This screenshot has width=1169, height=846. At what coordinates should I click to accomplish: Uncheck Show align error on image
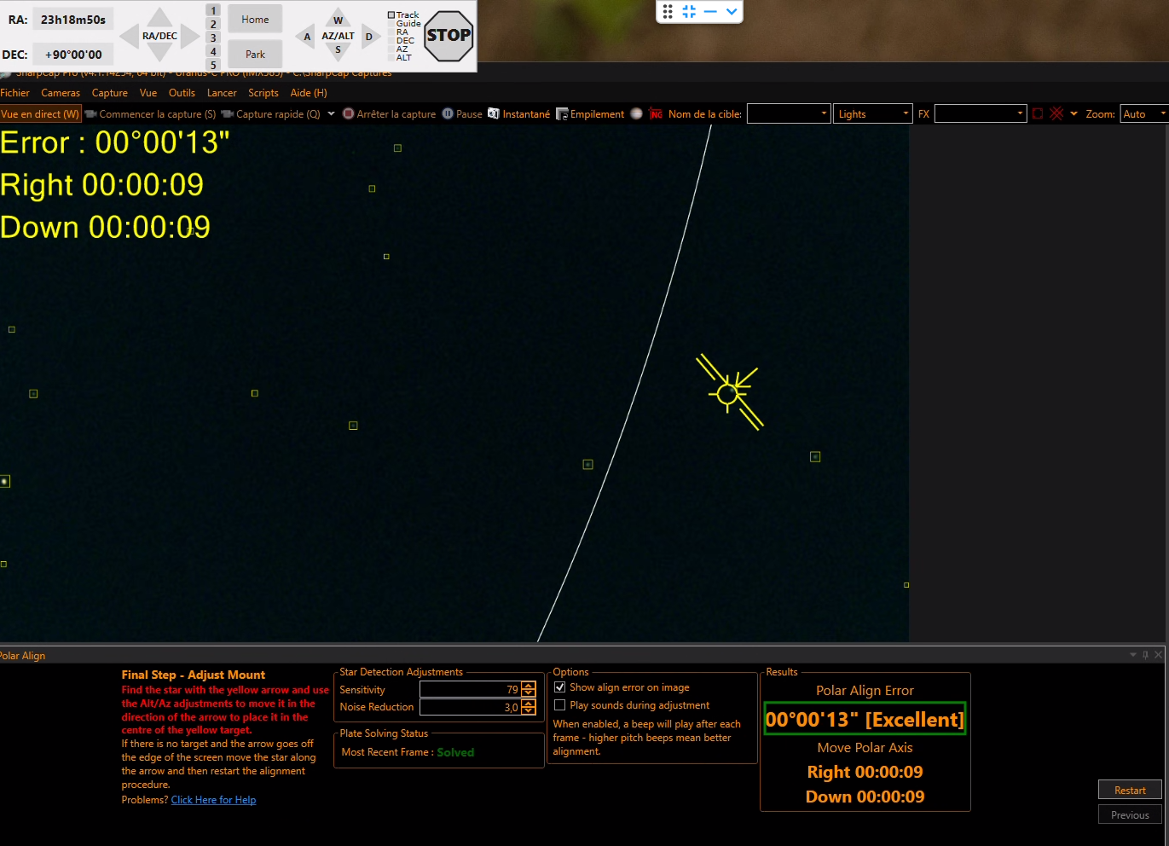[x=560, y=687]
